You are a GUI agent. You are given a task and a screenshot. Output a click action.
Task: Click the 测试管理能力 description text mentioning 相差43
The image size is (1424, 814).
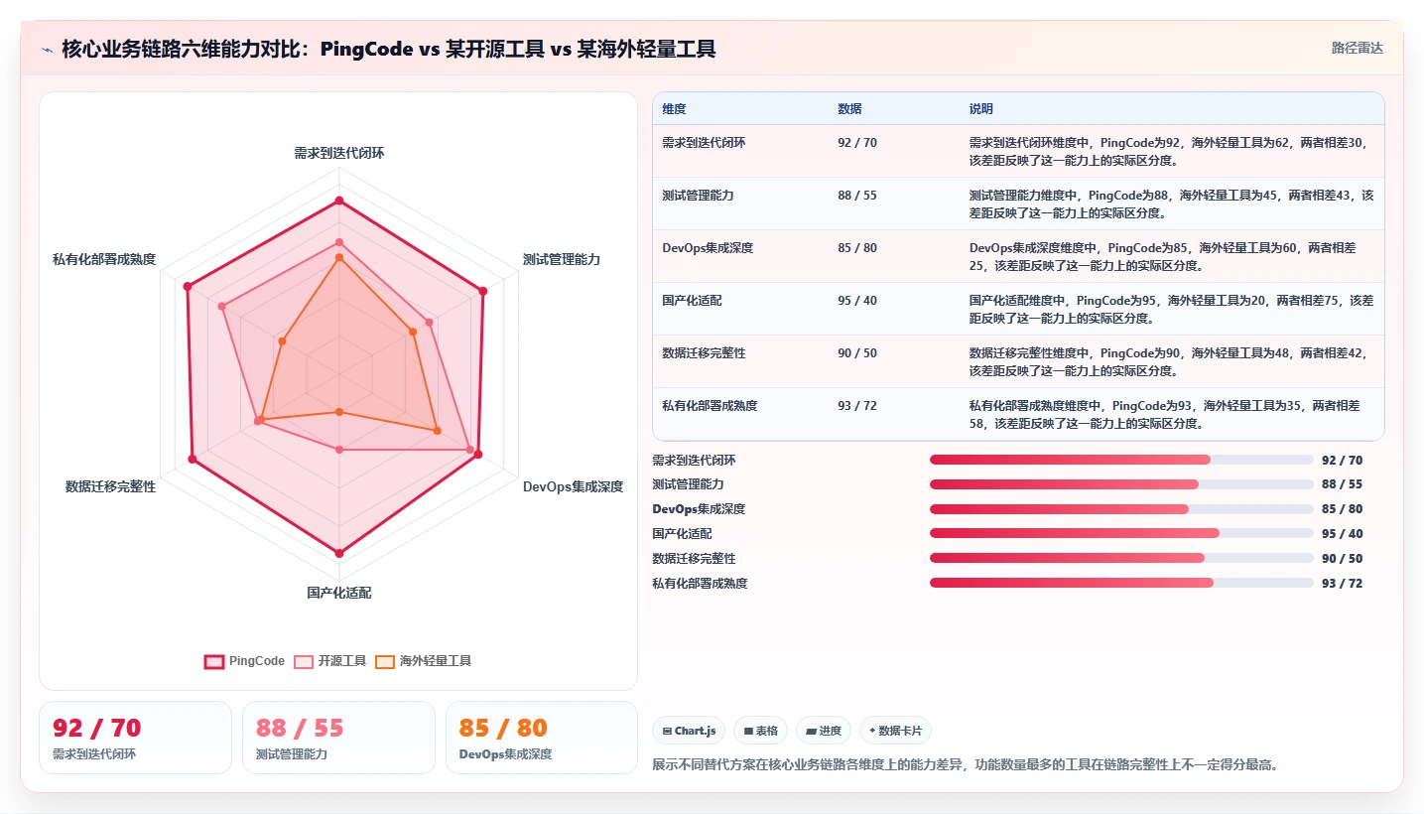1171,203
